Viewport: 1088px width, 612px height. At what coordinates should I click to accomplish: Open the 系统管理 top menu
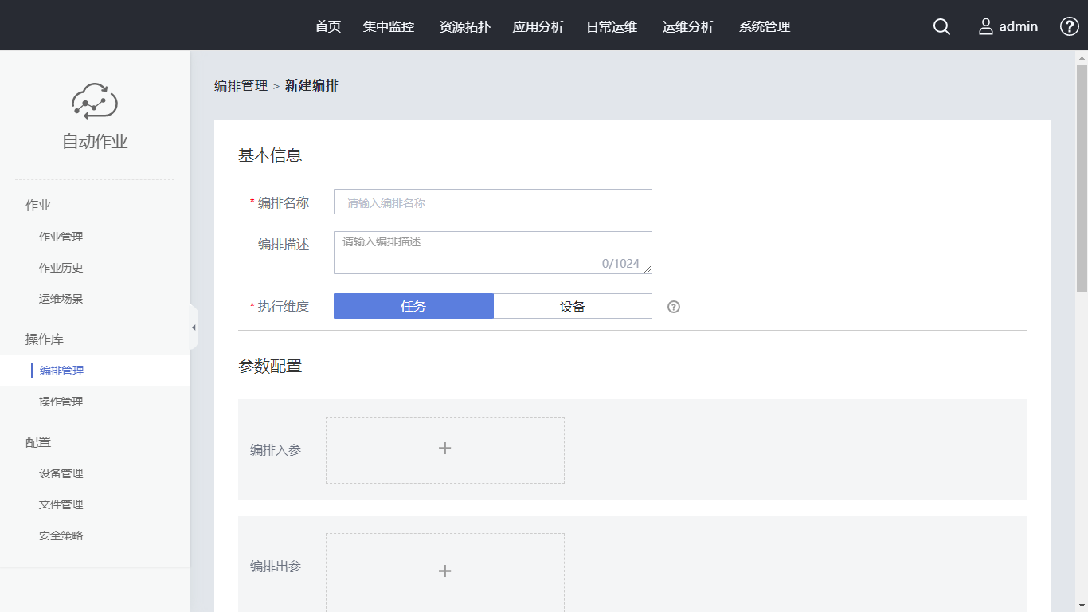(x=765, y=27)
